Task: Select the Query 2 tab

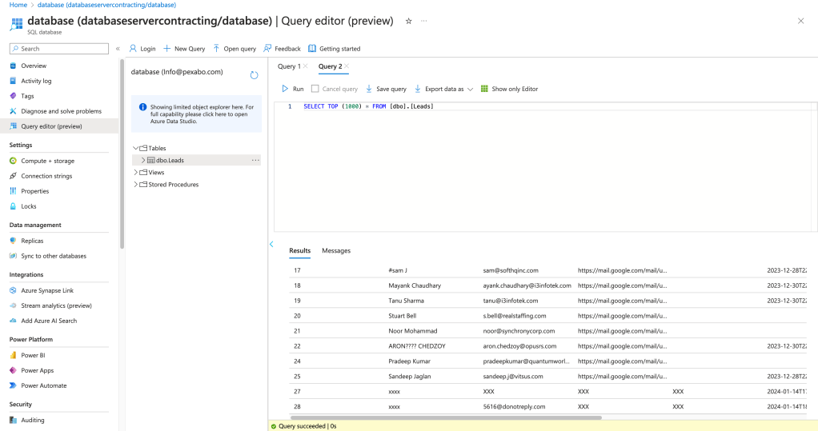Action: (x=330, y=66)
